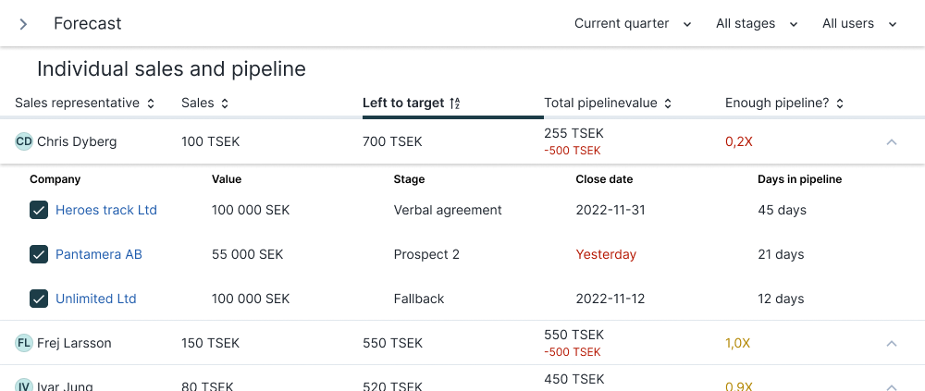The height and width of the screenshot is (391, 925).
Task: Uncheck the Heroes track Ltd checkbox
Action: click(39, 210)
